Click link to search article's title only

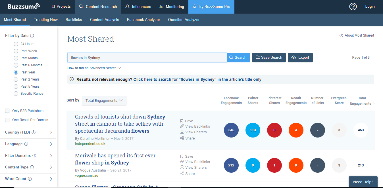pos(197,80)
